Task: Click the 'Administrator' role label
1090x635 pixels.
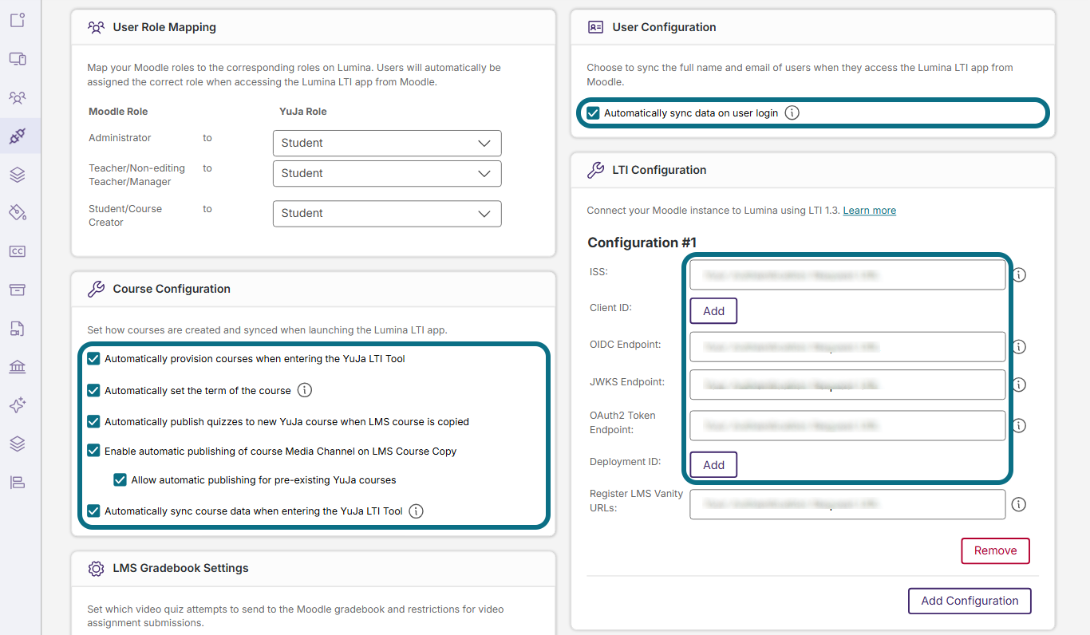Action: coord(120,138)
